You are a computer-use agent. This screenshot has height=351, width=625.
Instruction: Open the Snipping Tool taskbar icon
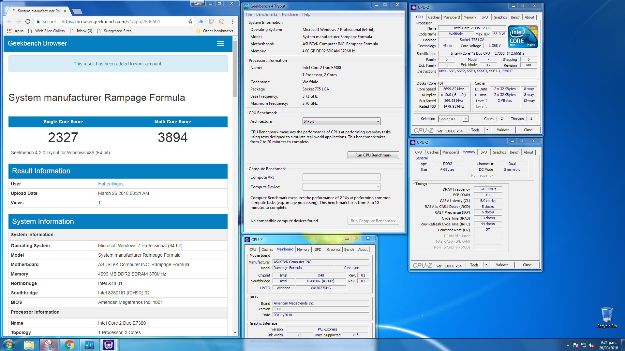click(49, 345)
